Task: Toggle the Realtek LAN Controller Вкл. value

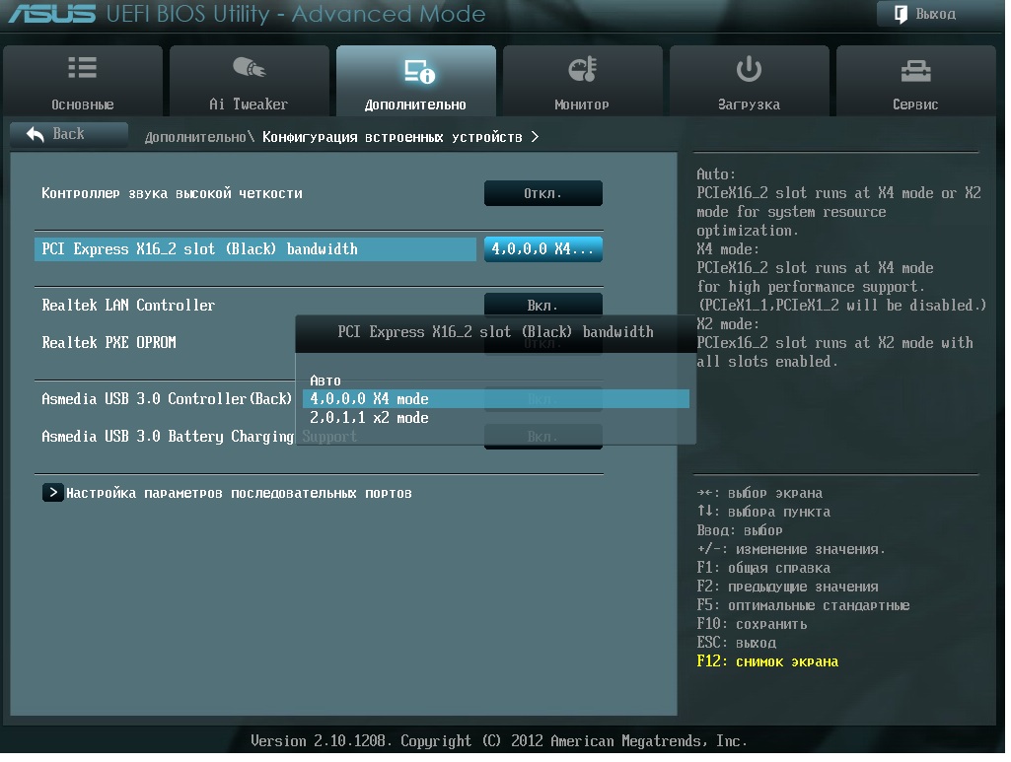Action: 542,304
